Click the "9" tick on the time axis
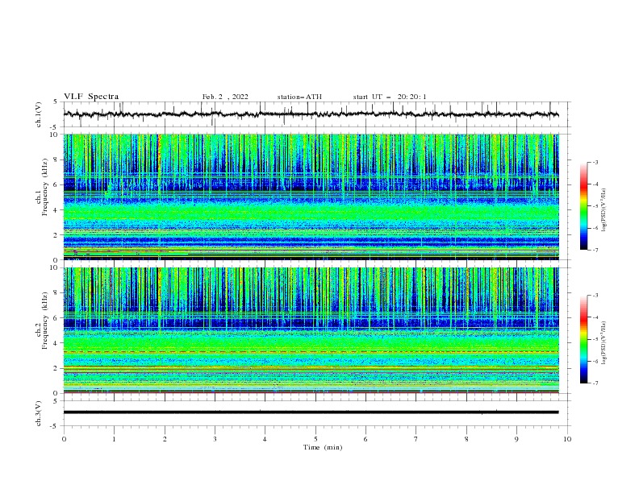Screen dimensions: 639x493 [516, 439]
